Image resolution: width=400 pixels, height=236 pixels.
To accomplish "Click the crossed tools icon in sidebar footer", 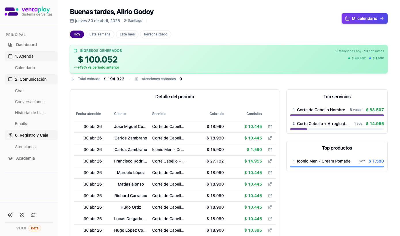I will point(22,215).
